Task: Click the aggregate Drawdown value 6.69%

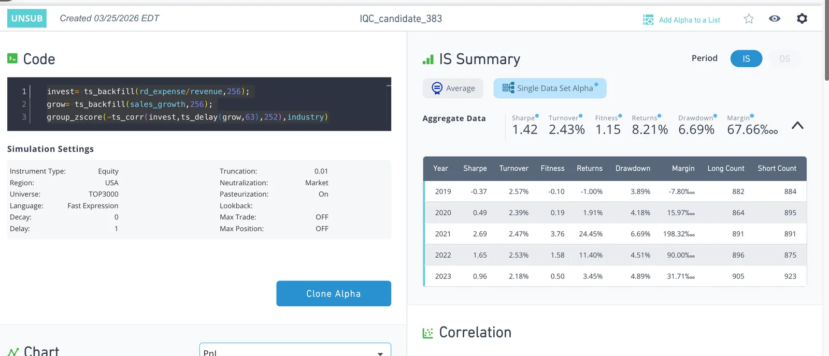Action: click(x=696, y=129)
